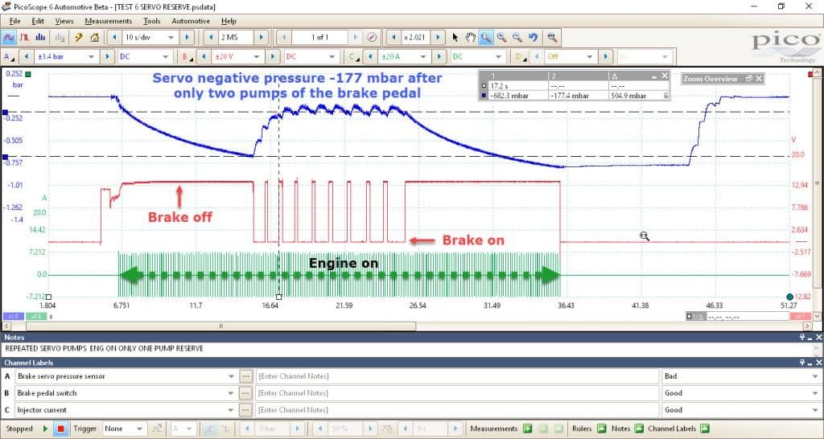Viewport: 824px width, 439px height.
Task: Open Channel A ±1.4 bar range dropdown
Action: pyautogui.click(x=66, y=57)
